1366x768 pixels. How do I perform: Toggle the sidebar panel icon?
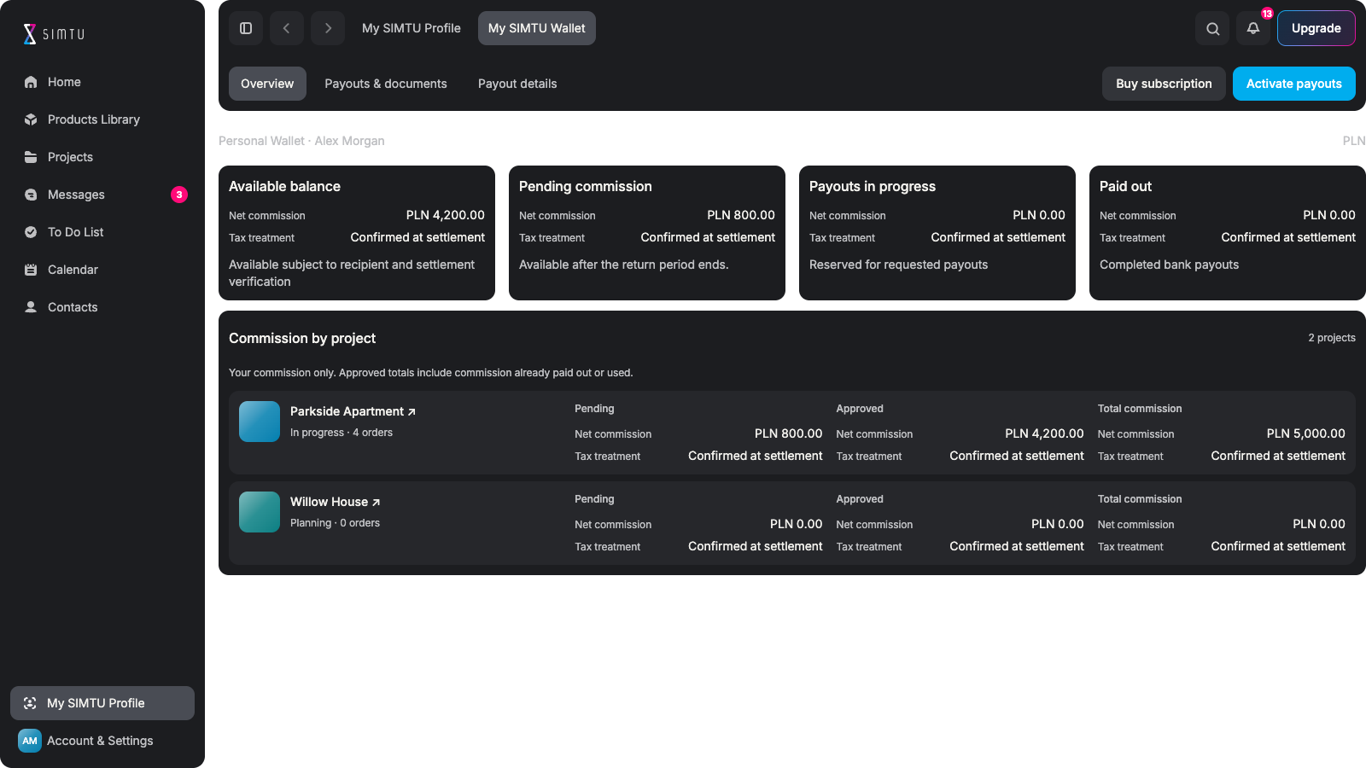246,28
